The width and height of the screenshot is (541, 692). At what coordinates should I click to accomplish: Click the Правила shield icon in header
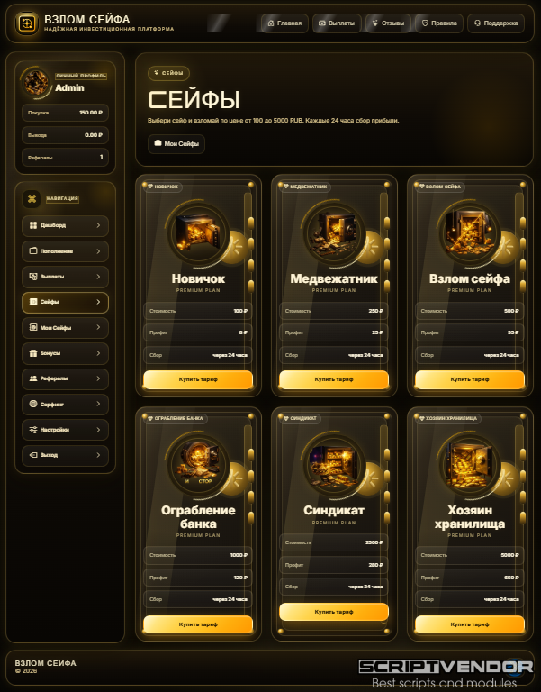pos(425,23)
